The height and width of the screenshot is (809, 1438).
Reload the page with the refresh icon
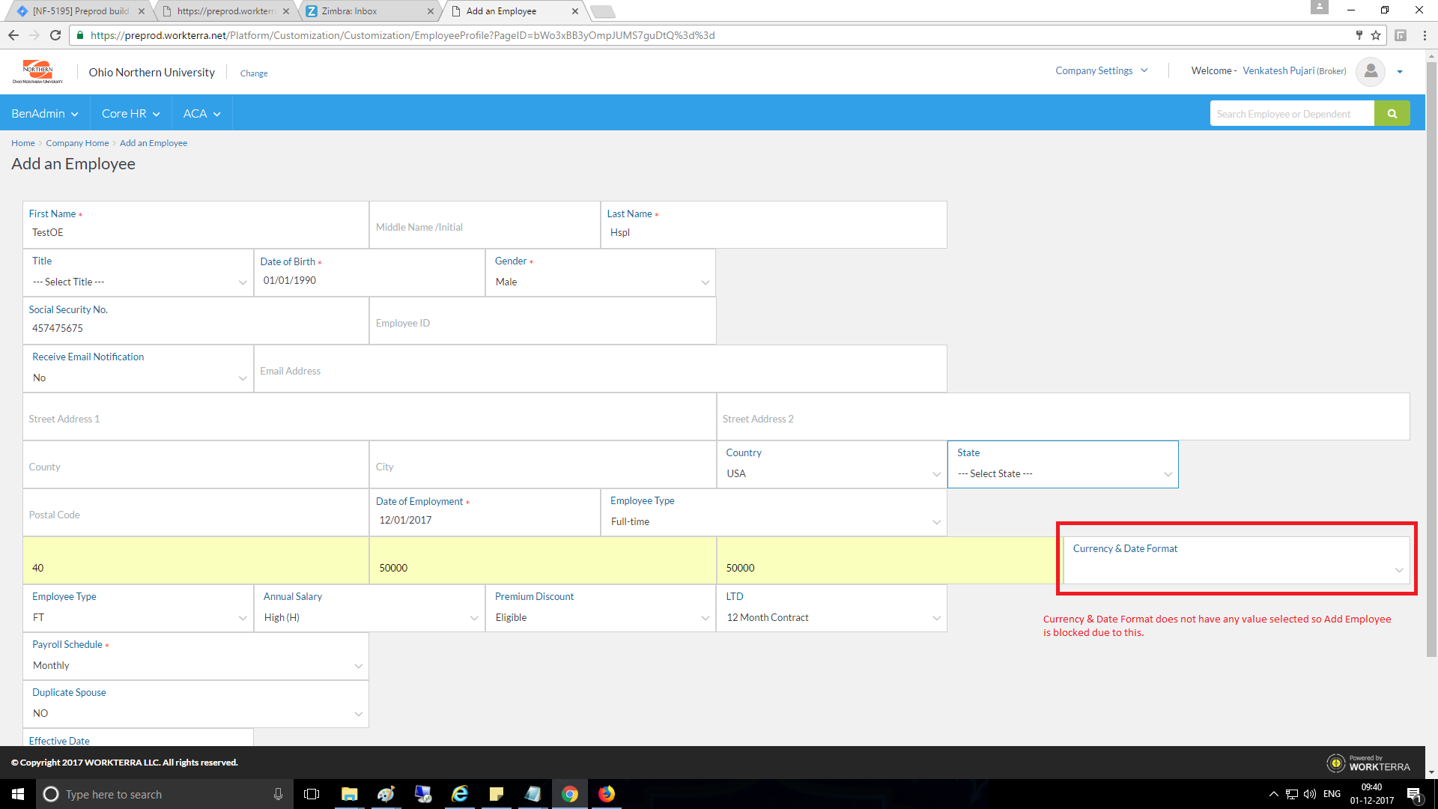[55, 35]
